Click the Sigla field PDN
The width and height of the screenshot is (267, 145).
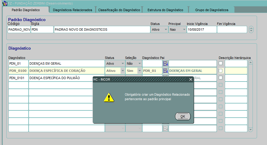click(42, 29)
